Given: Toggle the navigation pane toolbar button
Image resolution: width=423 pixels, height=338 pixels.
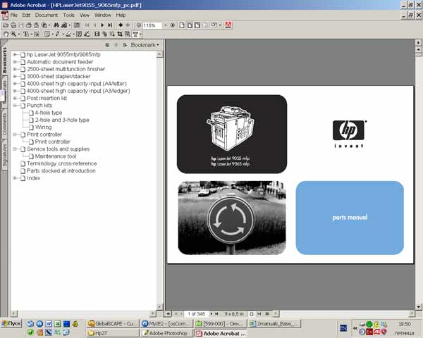Looking at the screenshot, I should point(77,25).
